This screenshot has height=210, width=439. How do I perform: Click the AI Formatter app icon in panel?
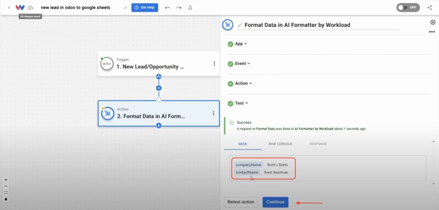coord(228,25)
